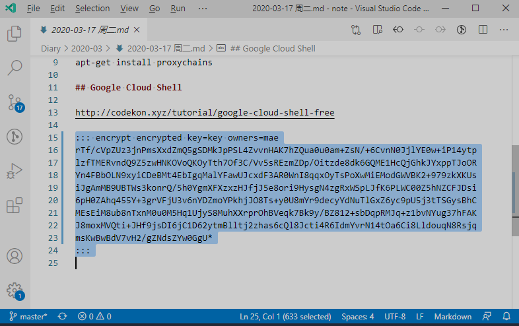Change language mode Markdown
Viewport: 519px width, 326px height.
pos(453,316)
